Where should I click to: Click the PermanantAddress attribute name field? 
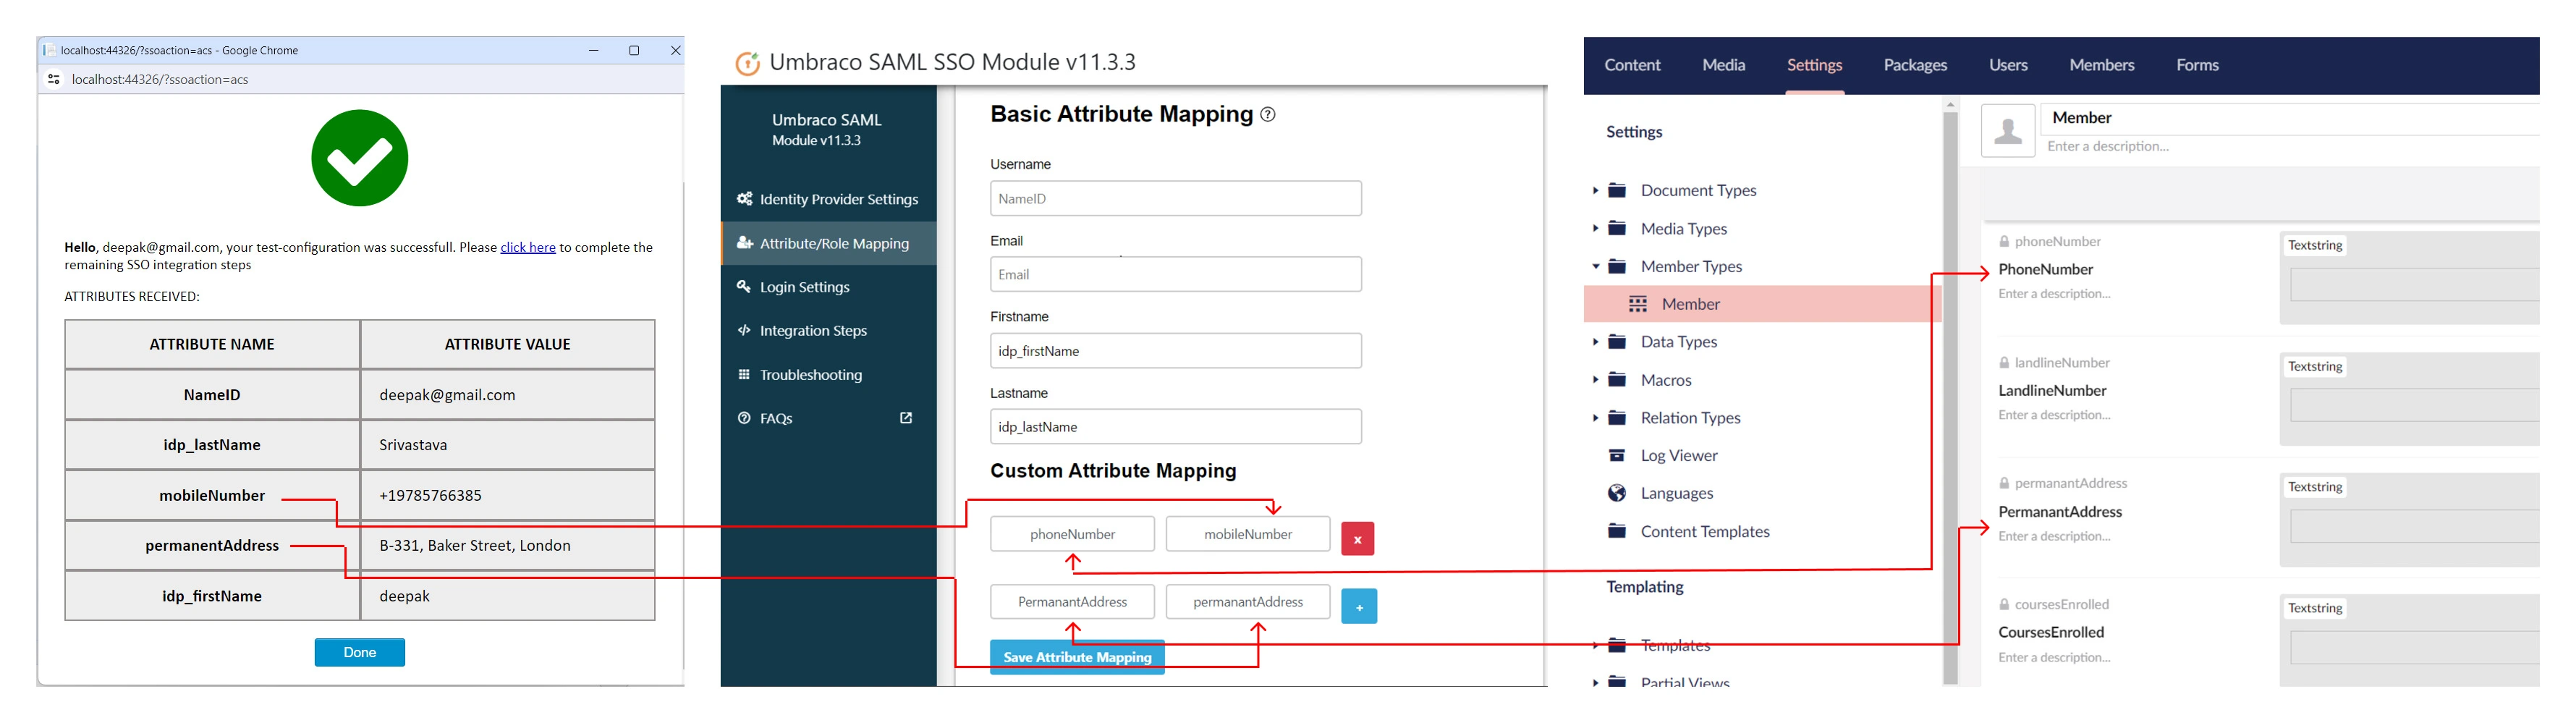click(1072, 602)
